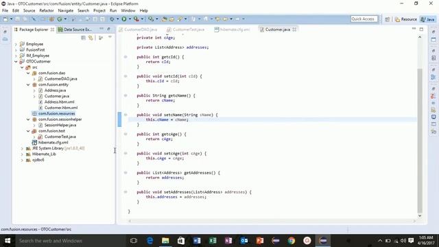Maximize the Package Explorer view
The height and width of the screenshot is (247, 439).
pyautogui.click(x=108, y=29)
